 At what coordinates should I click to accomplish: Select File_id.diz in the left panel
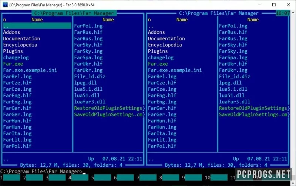pos(90,77)
